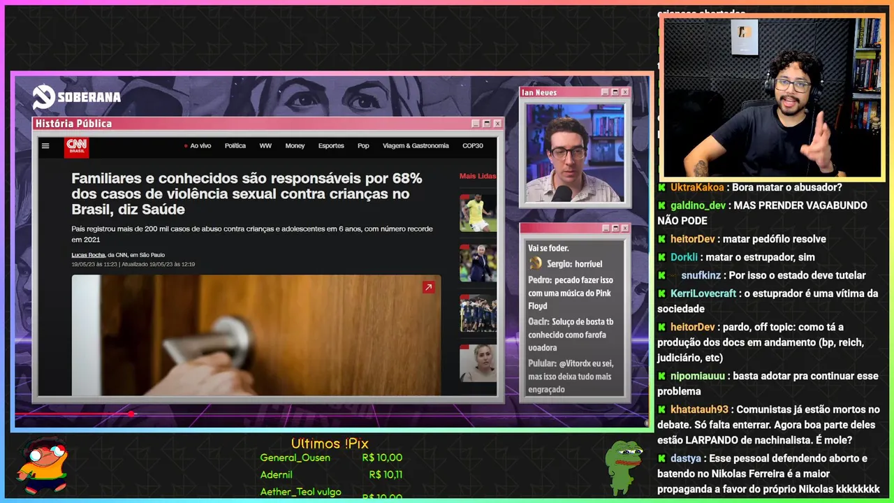Viewport: 894px width, 503px height.
Task: Click the K badge beside galdino_dev
Action: click(661, 205)
